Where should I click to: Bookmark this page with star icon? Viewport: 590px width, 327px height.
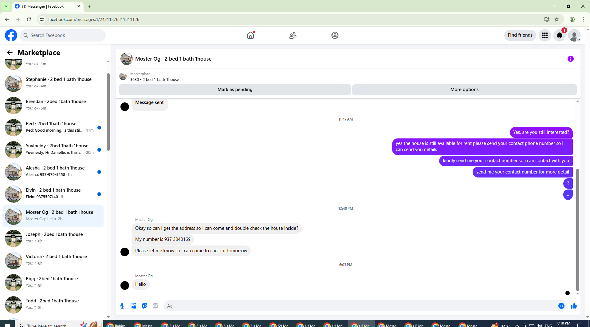(x=557, y=19)
